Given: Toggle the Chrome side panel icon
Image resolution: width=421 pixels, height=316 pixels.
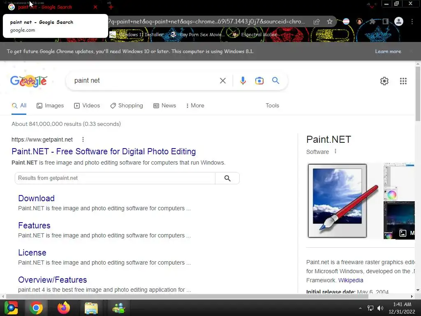Looking at the screenshot, I should 386,21.
